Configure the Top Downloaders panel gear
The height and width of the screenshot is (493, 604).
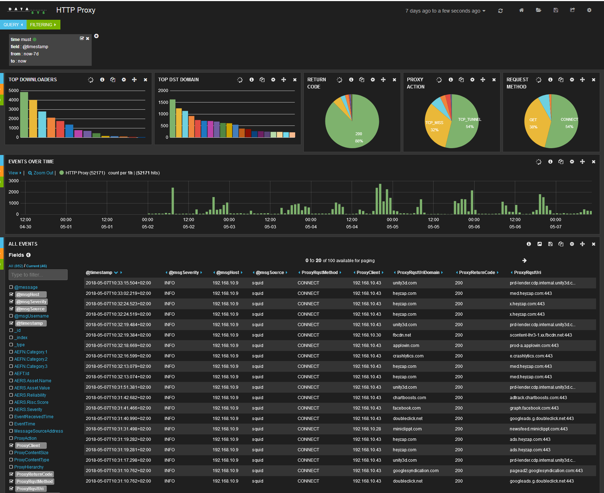[124, 79]
